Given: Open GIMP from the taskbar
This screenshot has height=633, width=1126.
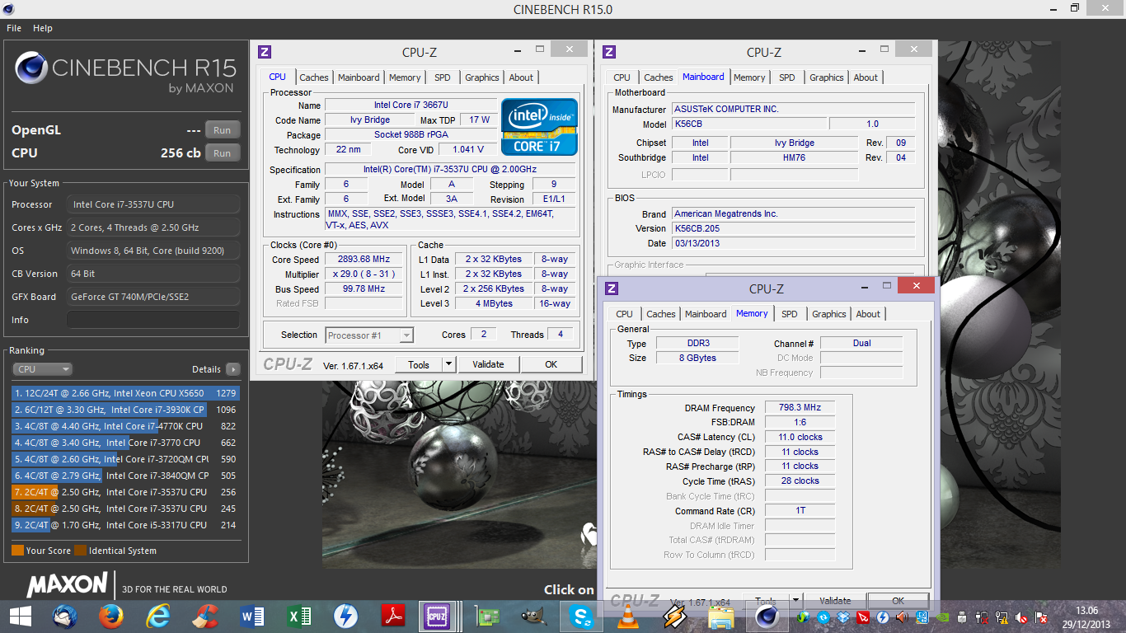Looking at the screenshot, I should coord(534,616).
